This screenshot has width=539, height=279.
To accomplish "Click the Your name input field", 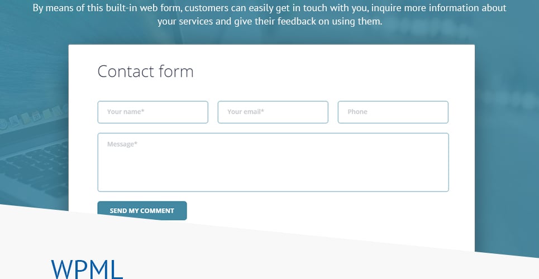I will pos(152,112).
